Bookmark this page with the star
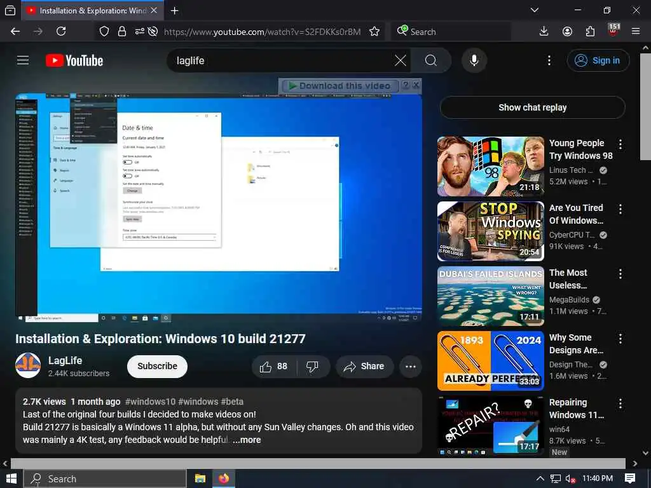This screenshot has width=651, height=488. pos(374,32)
